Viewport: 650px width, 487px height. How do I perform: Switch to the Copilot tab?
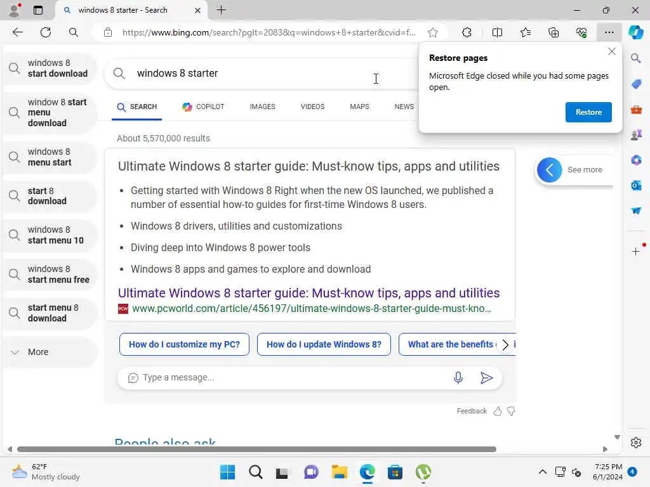point(203,107)
